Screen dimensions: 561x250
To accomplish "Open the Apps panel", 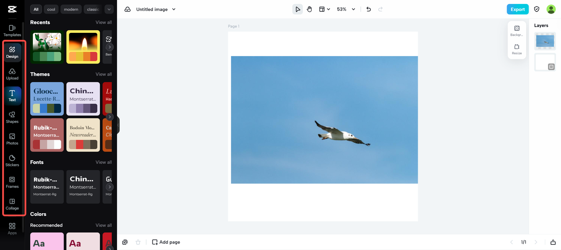I will click(x=12, y=229).
